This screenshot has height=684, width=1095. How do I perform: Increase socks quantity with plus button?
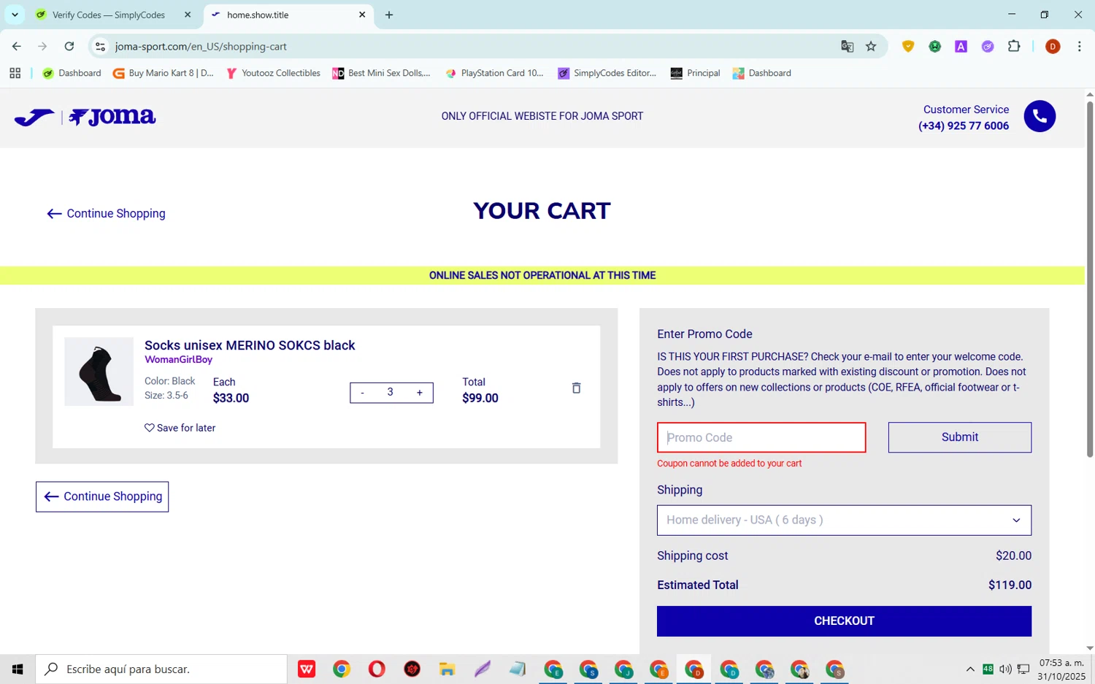point(420,393)
